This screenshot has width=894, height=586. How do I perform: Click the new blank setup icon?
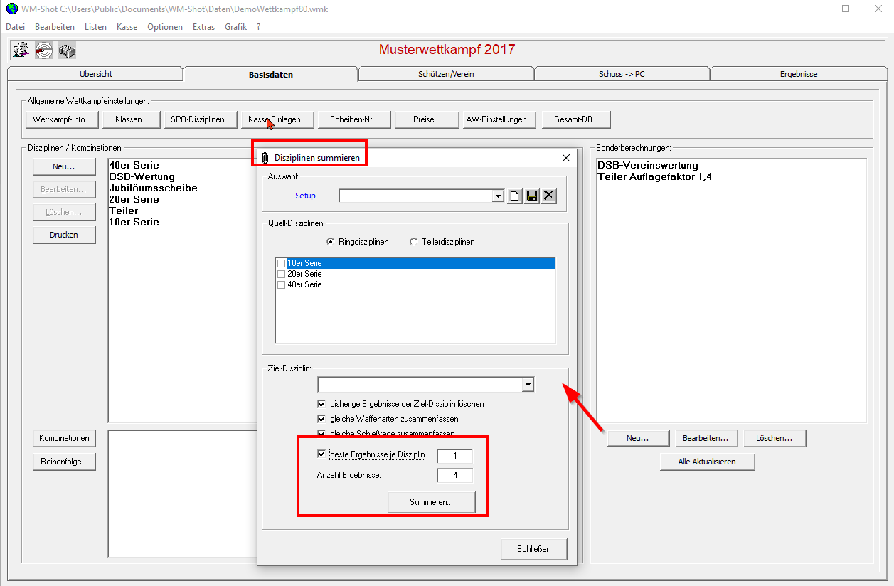click(516, 196)
